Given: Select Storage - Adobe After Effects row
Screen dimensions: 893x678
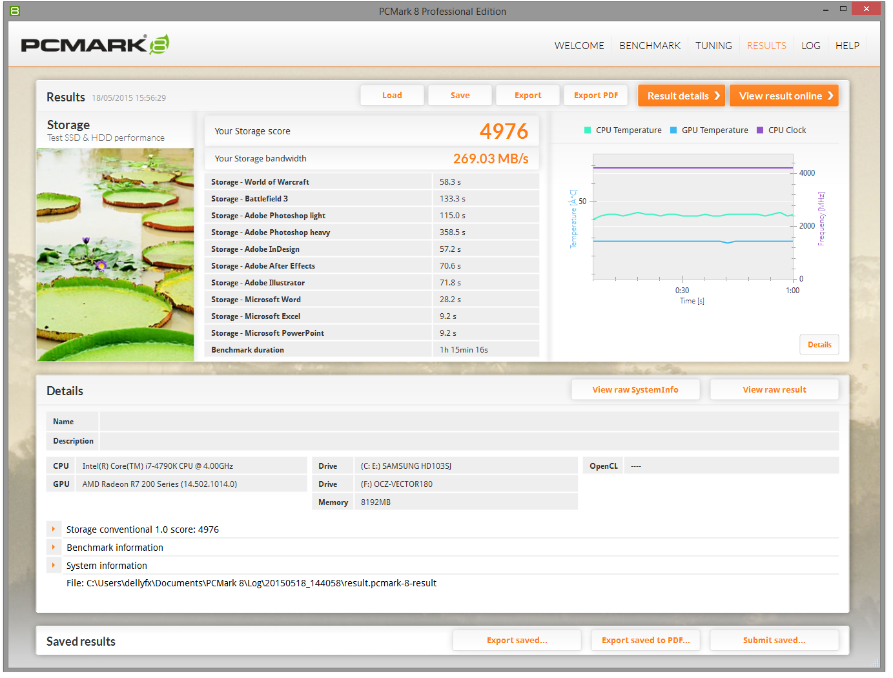Looking at the screenshot, I should pyautogui.click(x=372, y=266).
